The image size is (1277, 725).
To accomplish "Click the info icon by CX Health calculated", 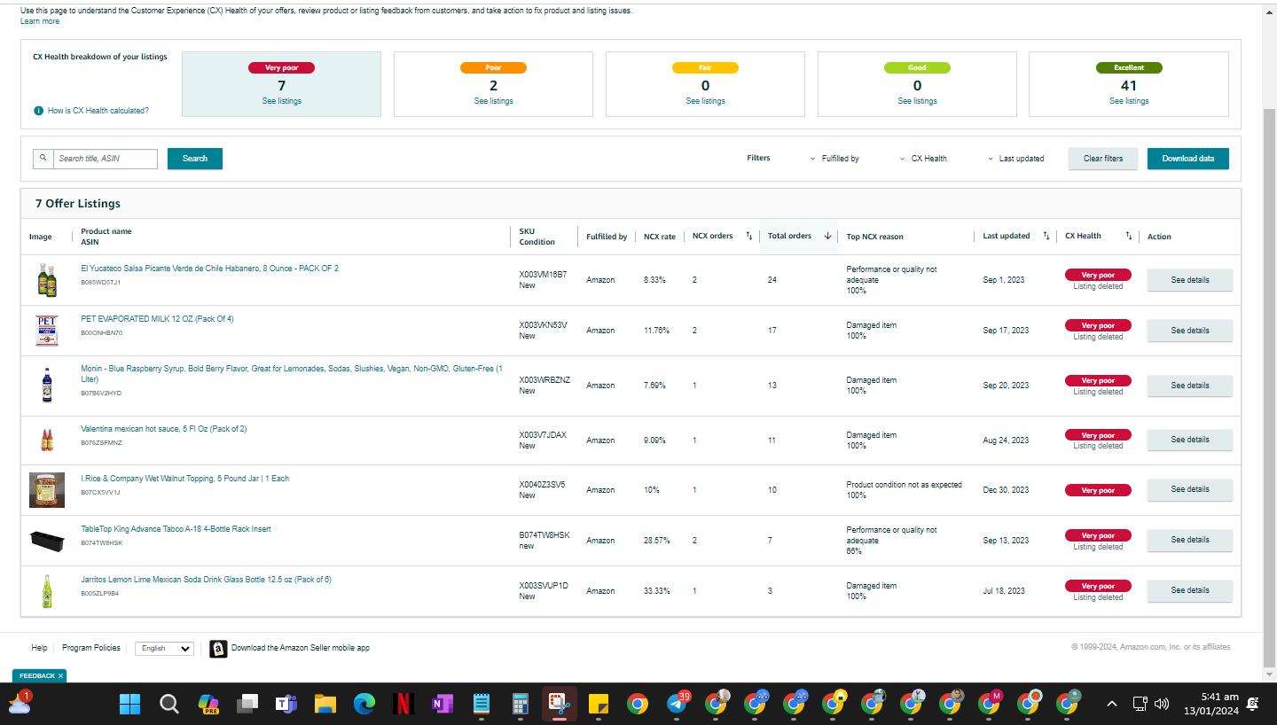I will (38, 111).
